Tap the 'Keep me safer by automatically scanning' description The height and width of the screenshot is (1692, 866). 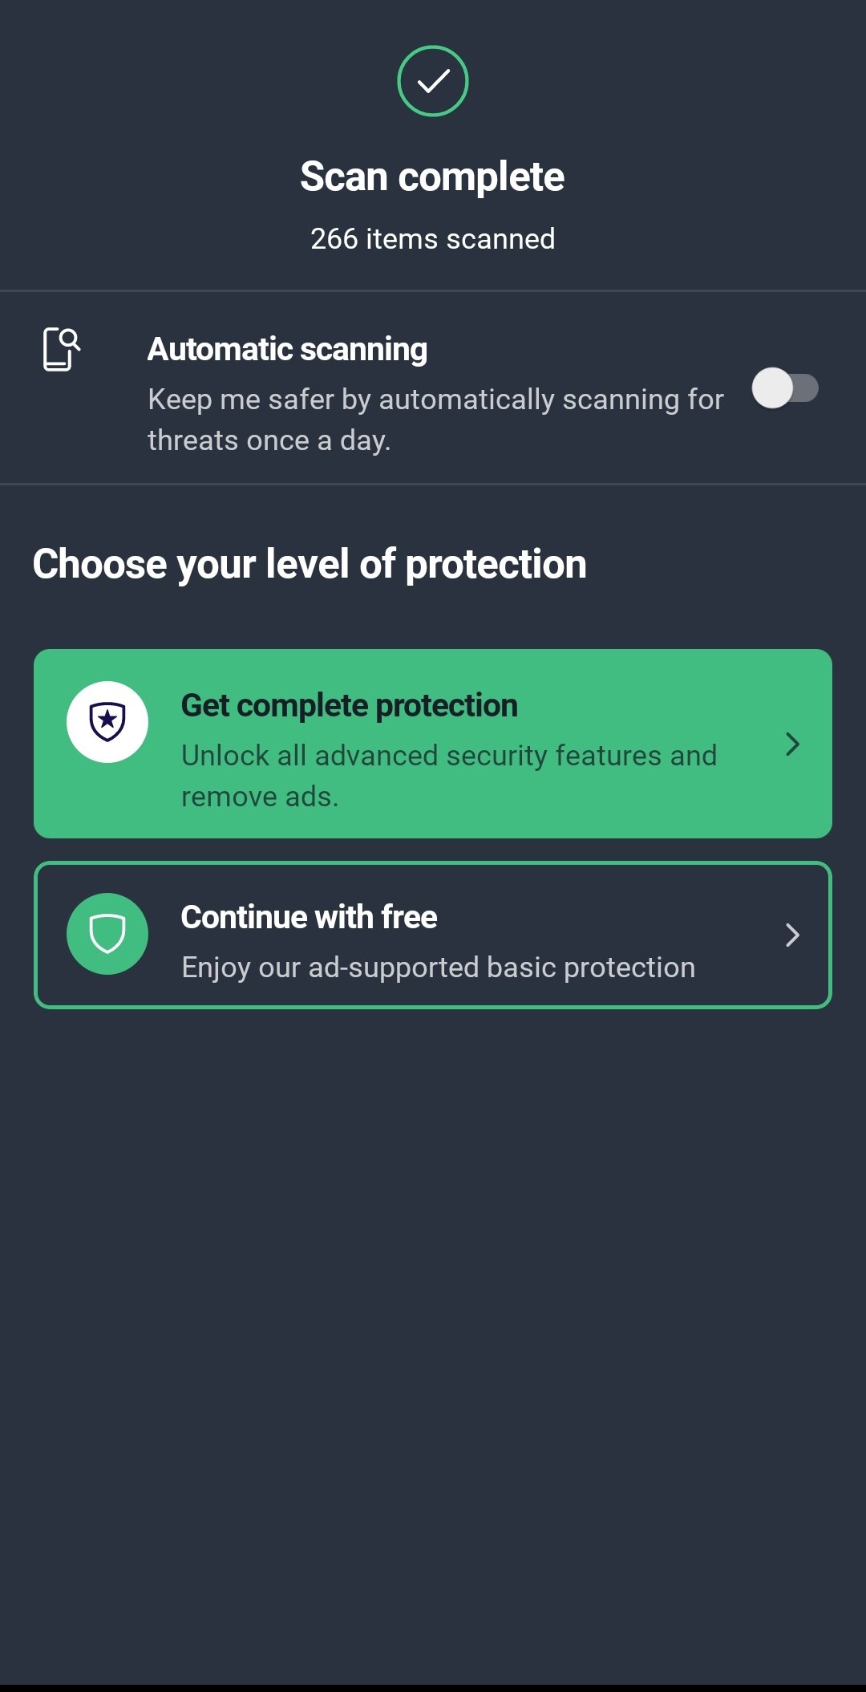coord(435,420)
